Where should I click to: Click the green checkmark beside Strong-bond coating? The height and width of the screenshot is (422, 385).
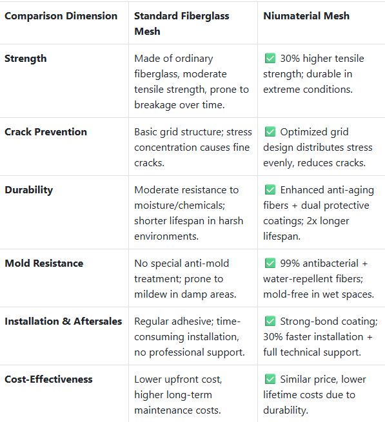[270, 321]
